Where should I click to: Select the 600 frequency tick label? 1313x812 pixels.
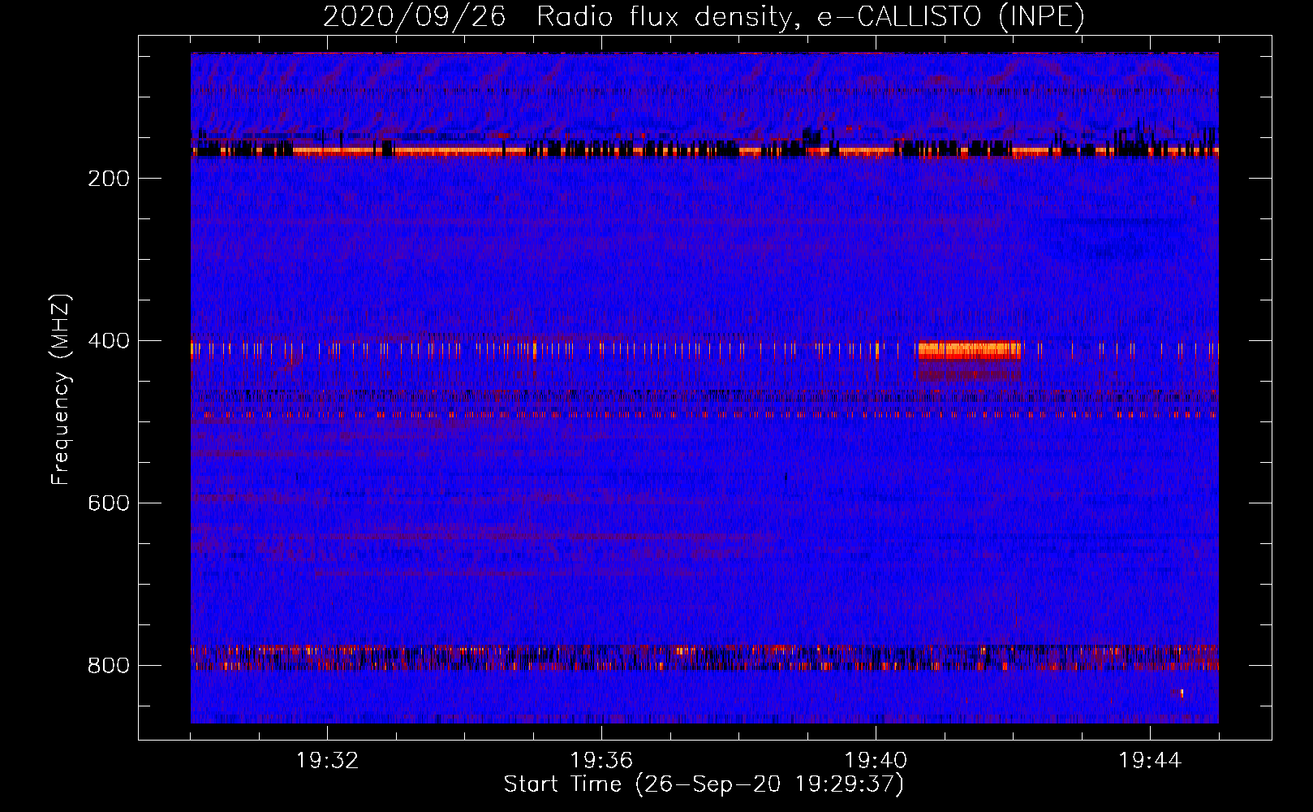click(109, 503)
